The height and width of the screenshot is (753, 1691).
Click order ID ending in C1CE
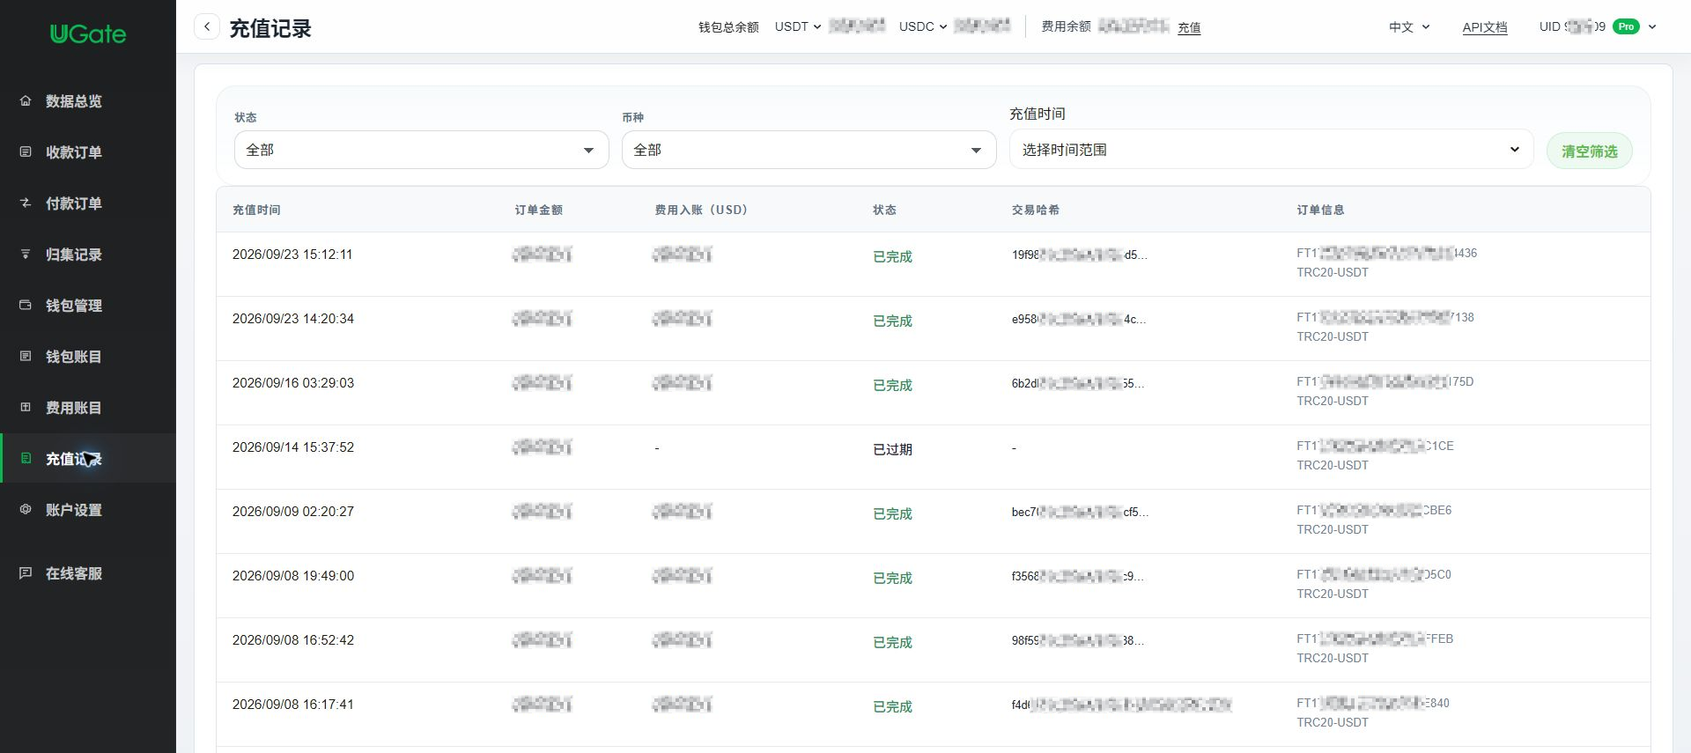pos(1375,446)
